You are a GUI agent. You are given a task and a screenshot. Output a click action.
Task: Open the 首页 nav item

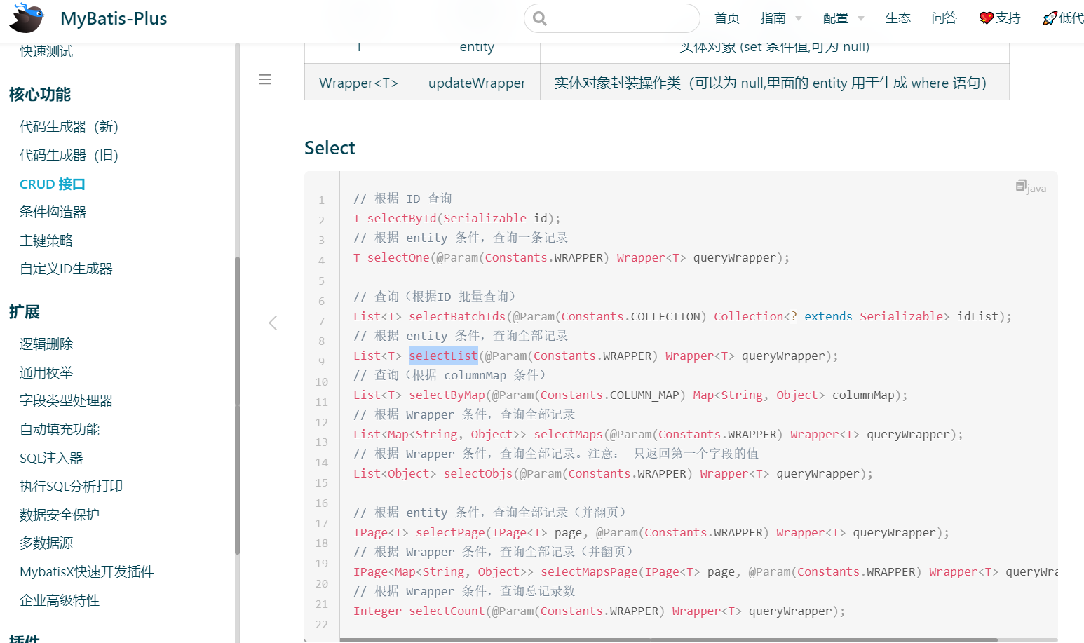click(727, 18)
